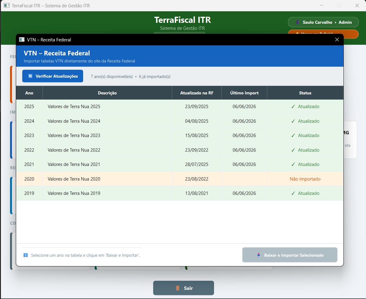Click the VTN dialog title bar icon
The image size is (366, 299).
22,40
